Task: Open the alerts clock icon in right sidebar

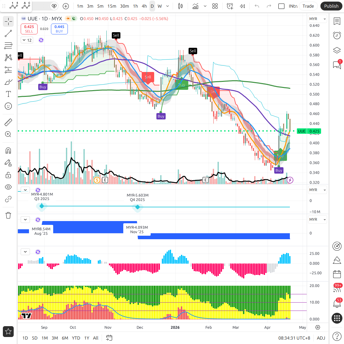Action: (337, 35)
